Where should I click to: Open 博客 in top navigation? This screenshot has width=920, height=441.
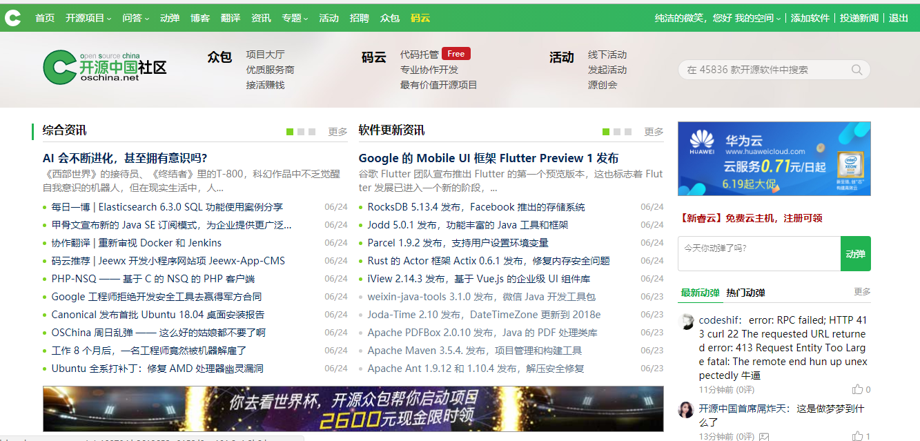pyautogui.click(x=200, y=18)
